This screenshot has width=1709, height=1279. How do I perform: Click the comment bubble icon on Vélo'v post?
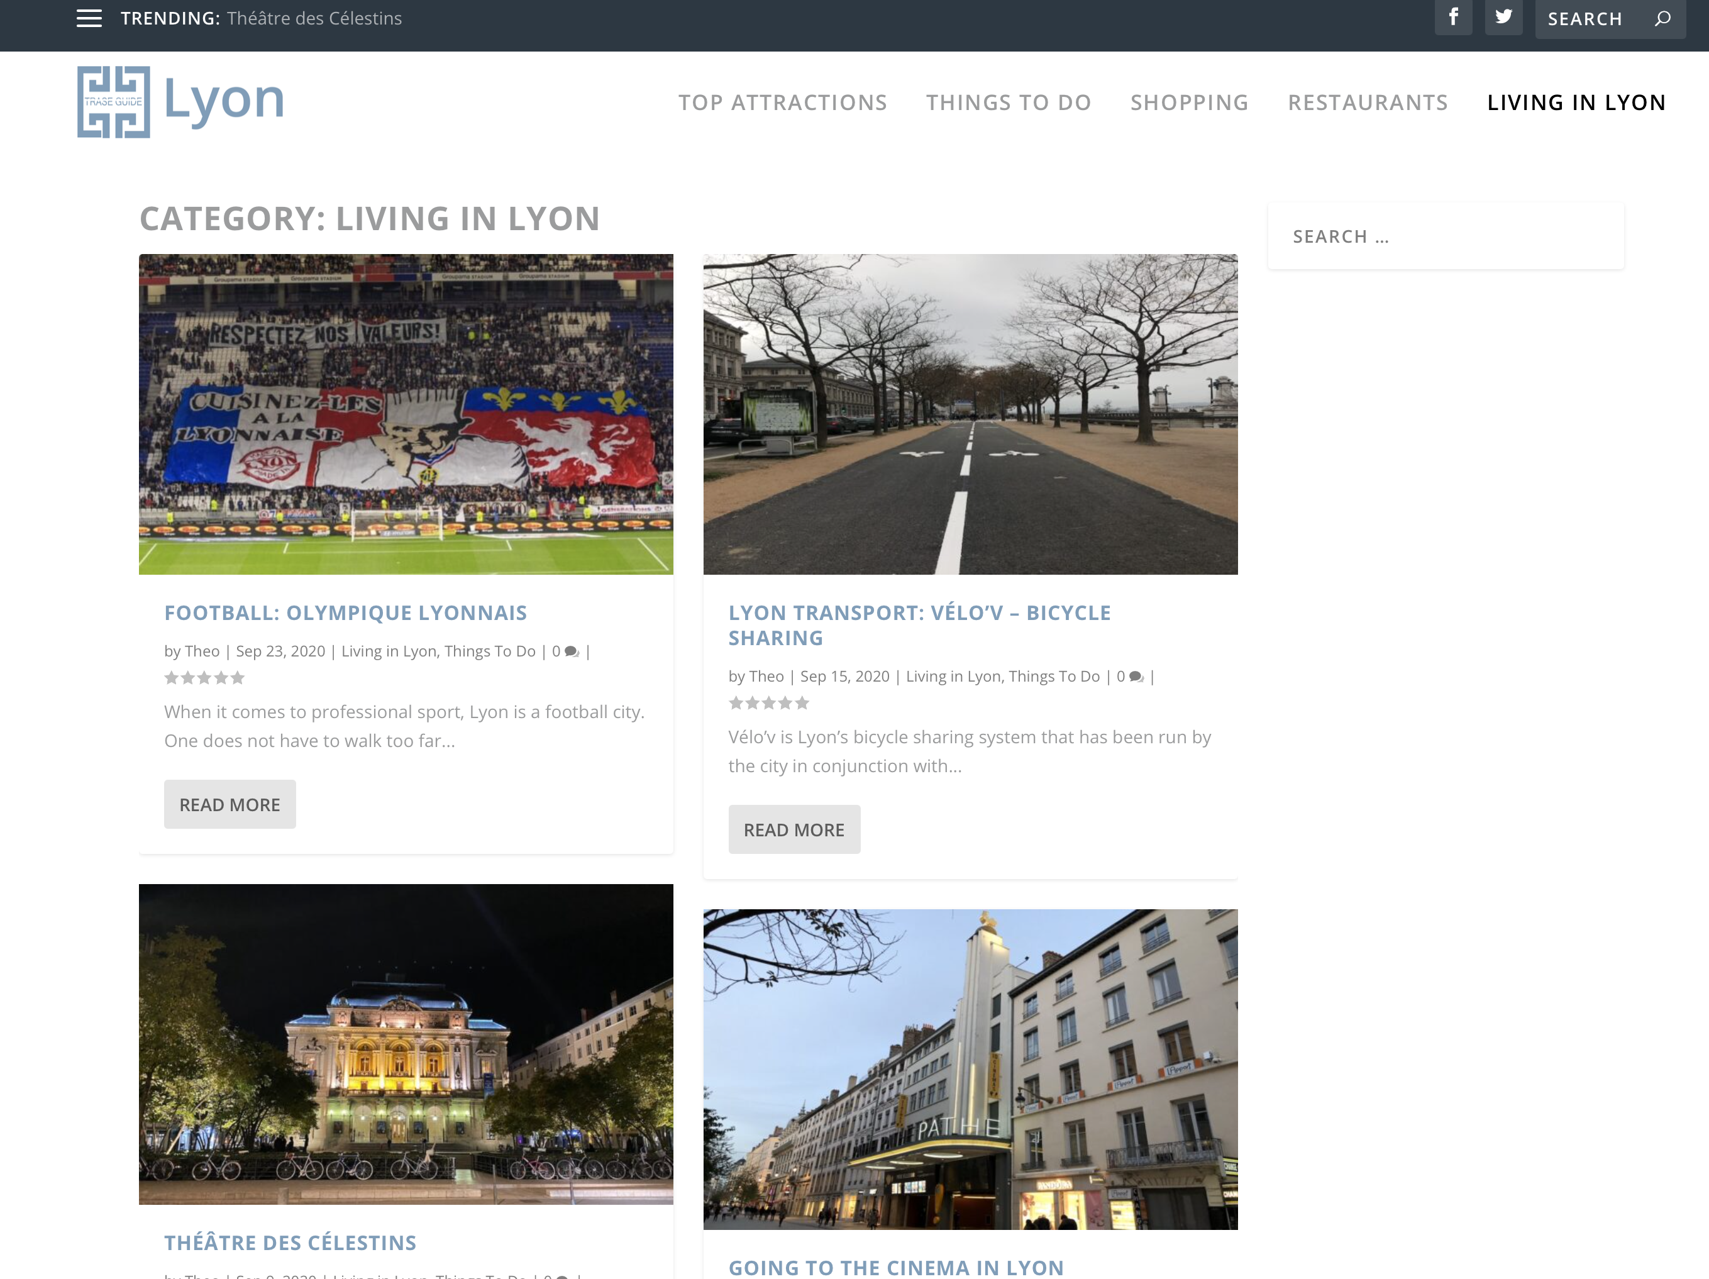pos(1136,677)
